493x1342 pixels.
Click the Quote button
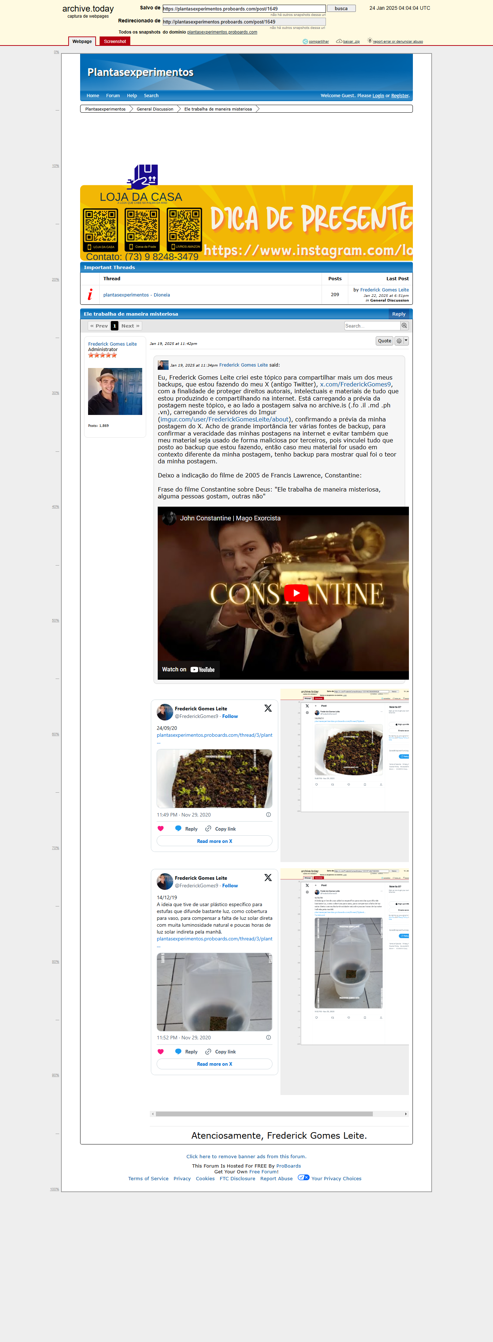384,341
